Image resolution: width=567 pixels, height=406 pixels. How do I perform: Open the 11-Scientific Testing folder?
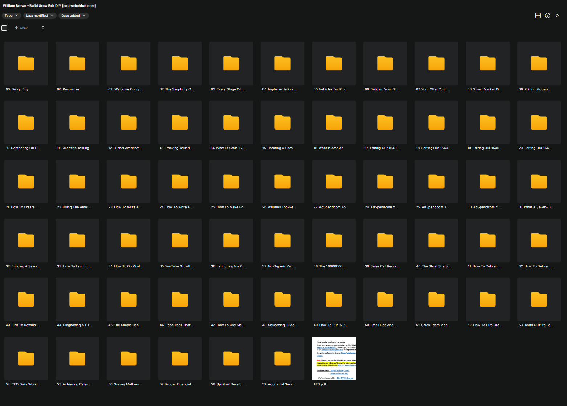point(77,122)
